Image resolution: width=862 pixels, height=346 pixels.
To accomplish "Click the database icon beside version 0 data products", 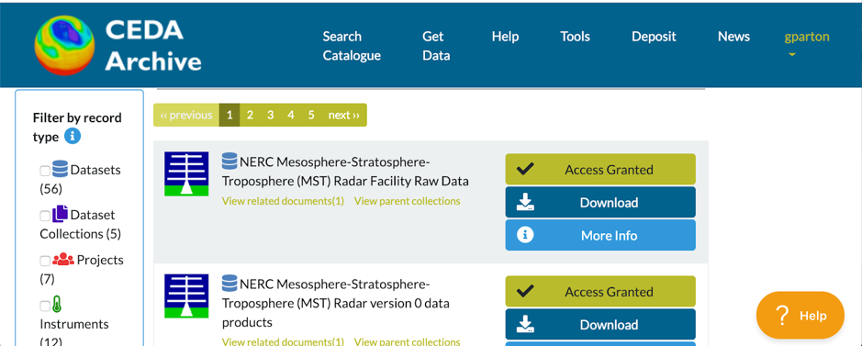I will (x=229, y=284).
